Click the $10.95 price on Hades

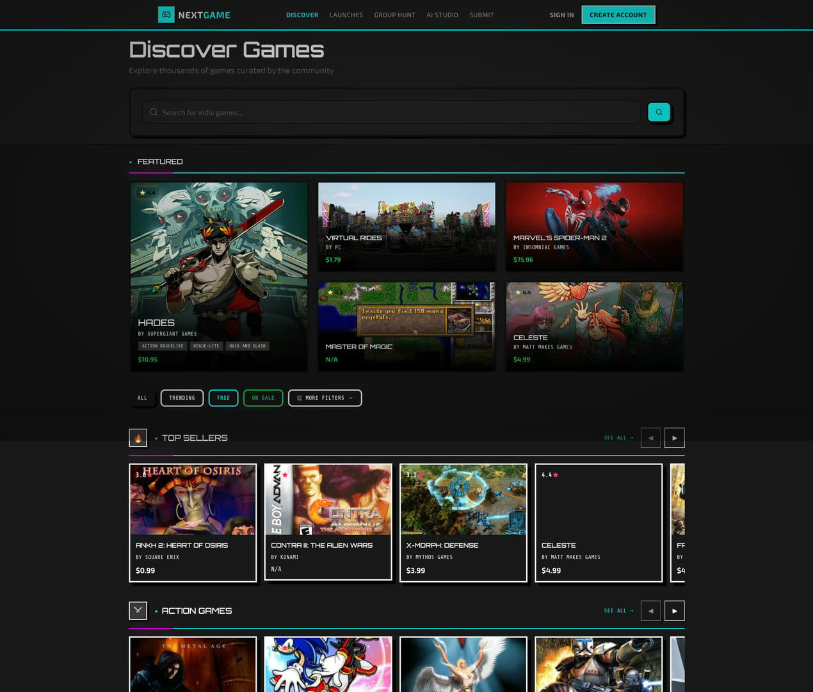148,359
